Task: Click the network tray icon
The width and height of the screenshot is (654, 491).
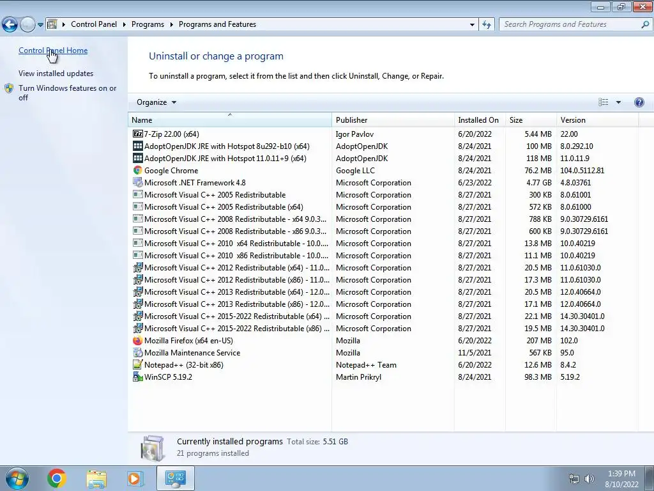Action: pyautogui.click(x=574, y=478)
